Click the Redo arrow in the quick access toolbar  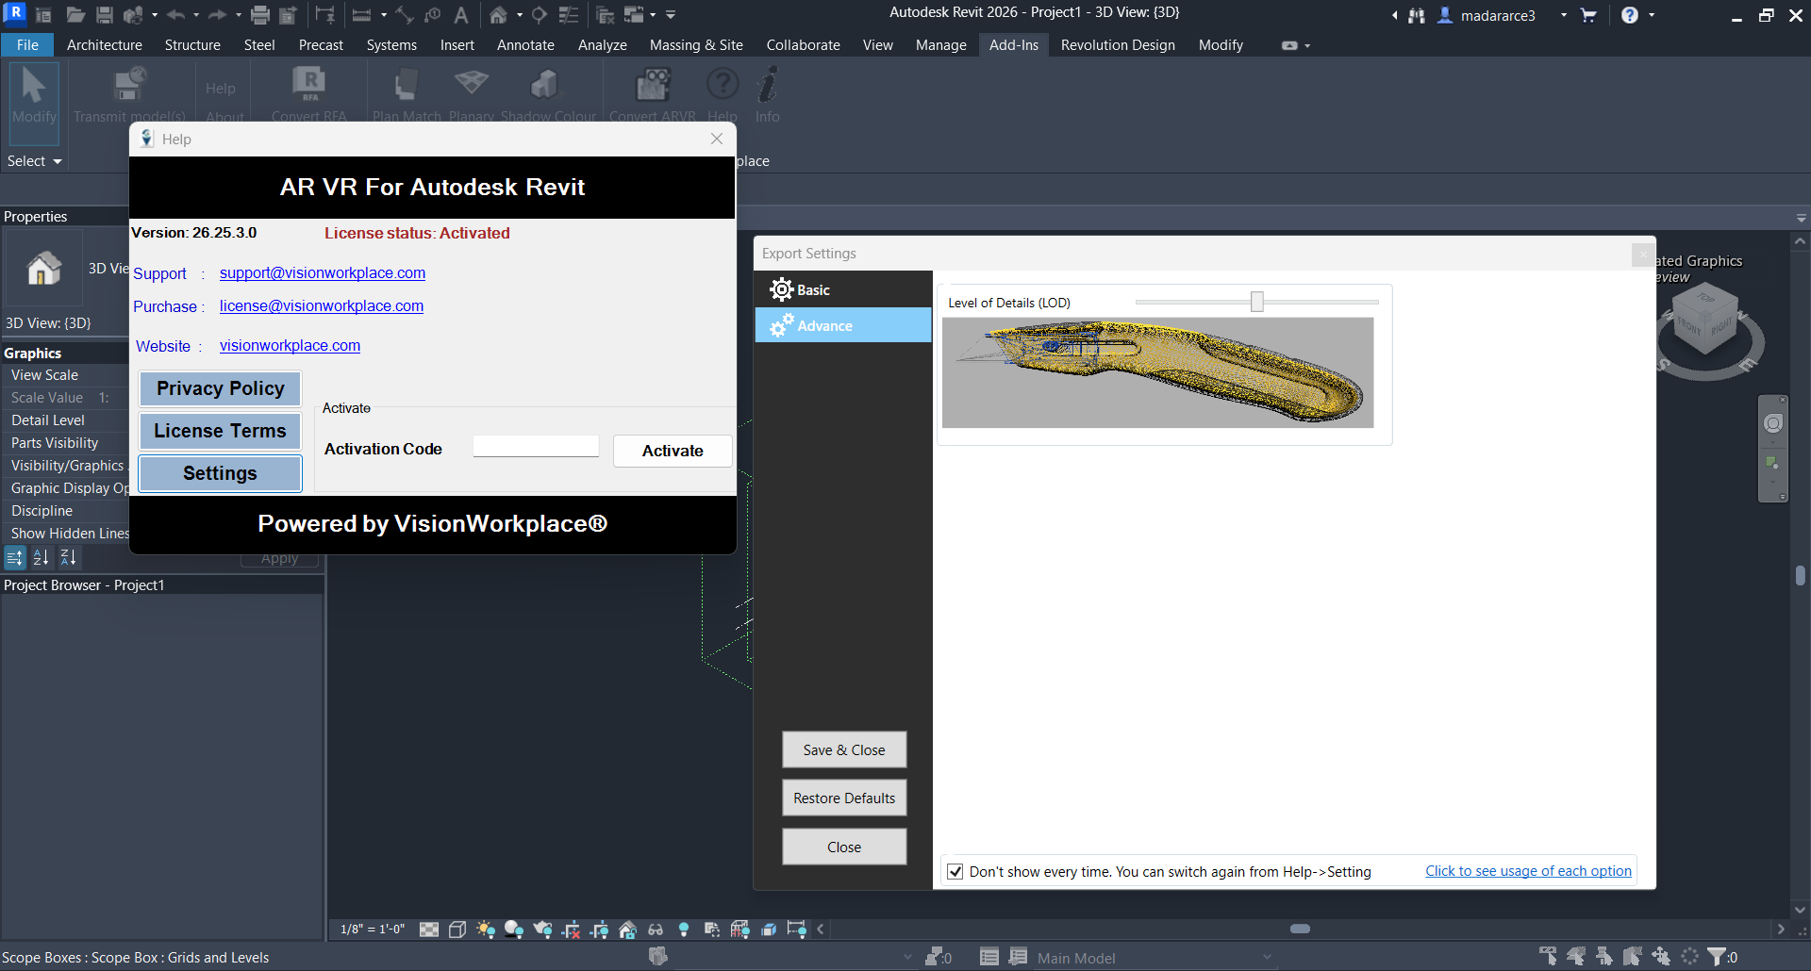(x=217, y=15)
